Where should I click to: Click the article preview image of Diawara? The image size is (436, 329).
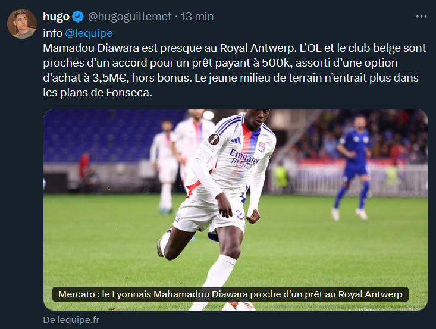point(235,209)
